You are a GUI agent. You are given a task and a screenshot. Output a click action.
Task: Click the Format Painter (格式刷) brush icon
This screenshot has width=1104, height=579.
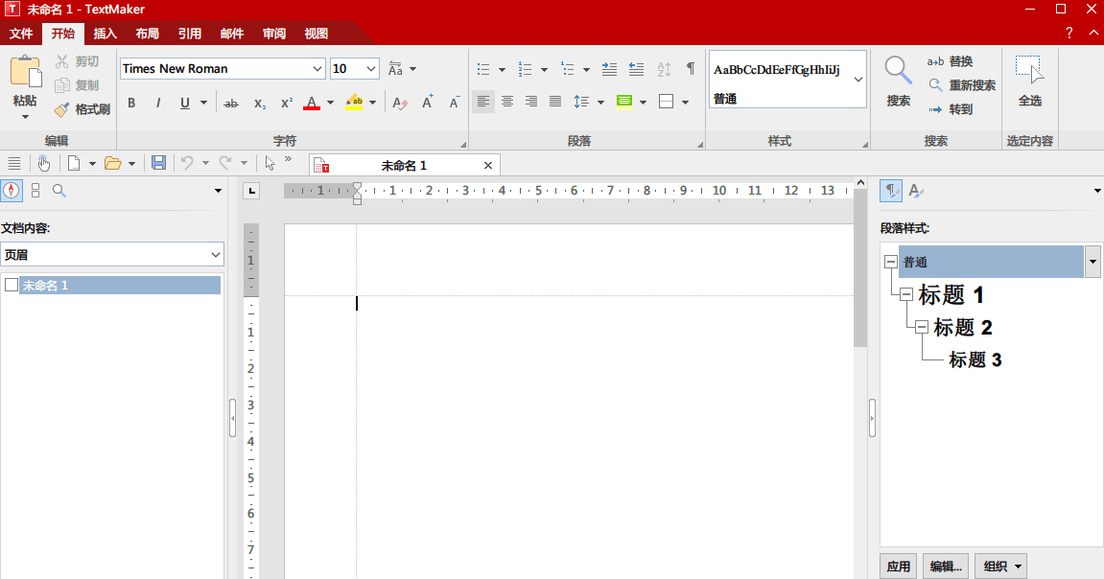pyautogui.click(x=62, y=109)
